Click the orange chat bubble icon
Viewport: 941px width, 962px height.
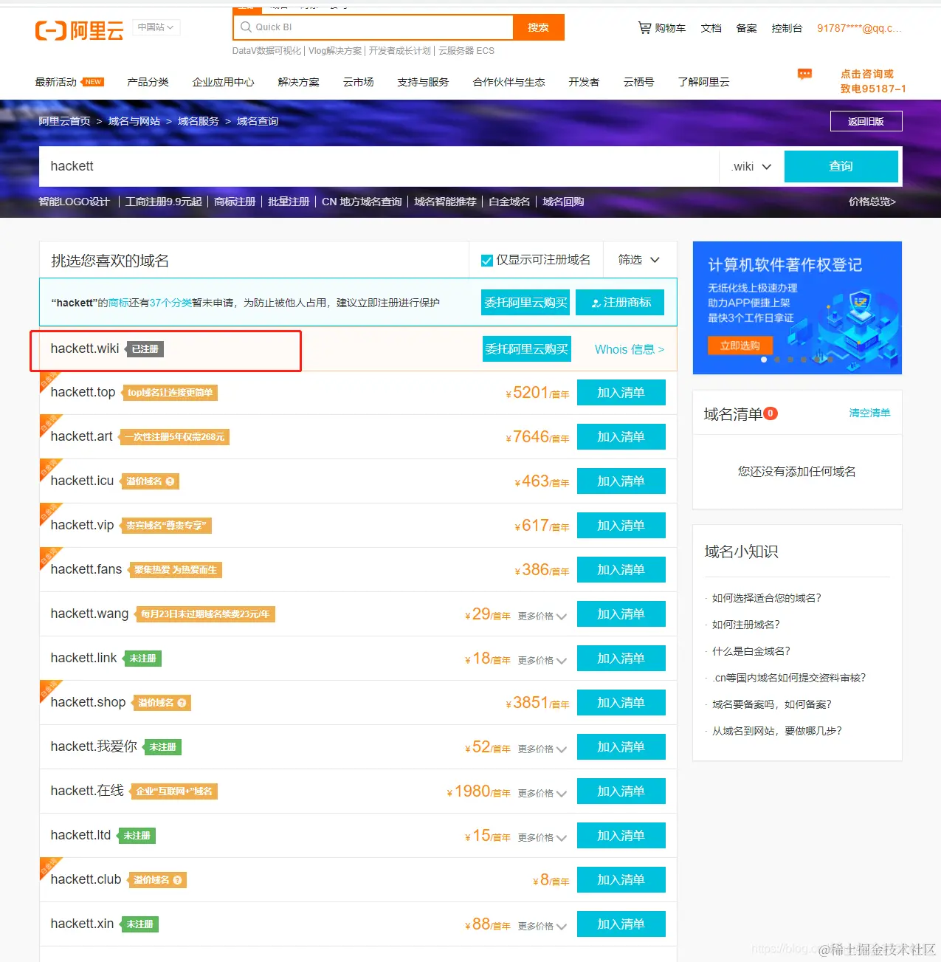point(804,74)
